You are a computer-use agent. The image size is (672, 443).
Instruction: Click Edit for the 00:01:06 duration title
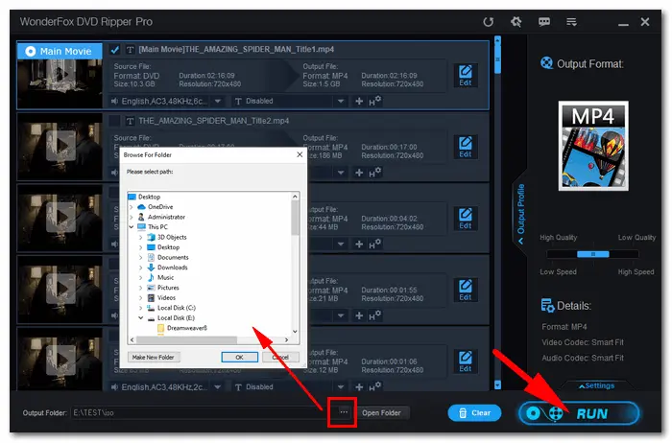(x=466, y=361)
